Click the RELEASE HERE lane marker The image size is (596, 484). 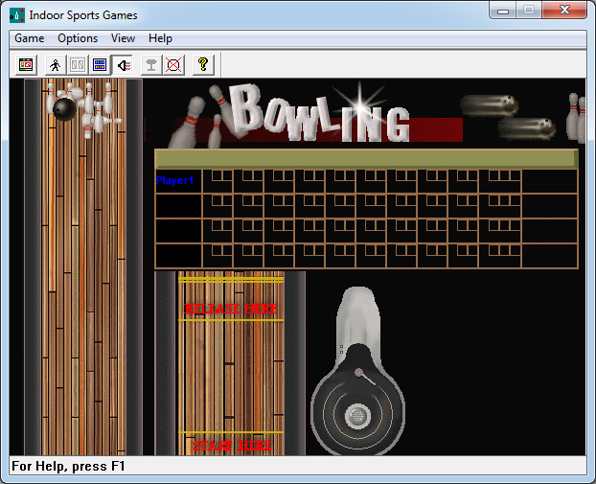(x=231, y=309)
